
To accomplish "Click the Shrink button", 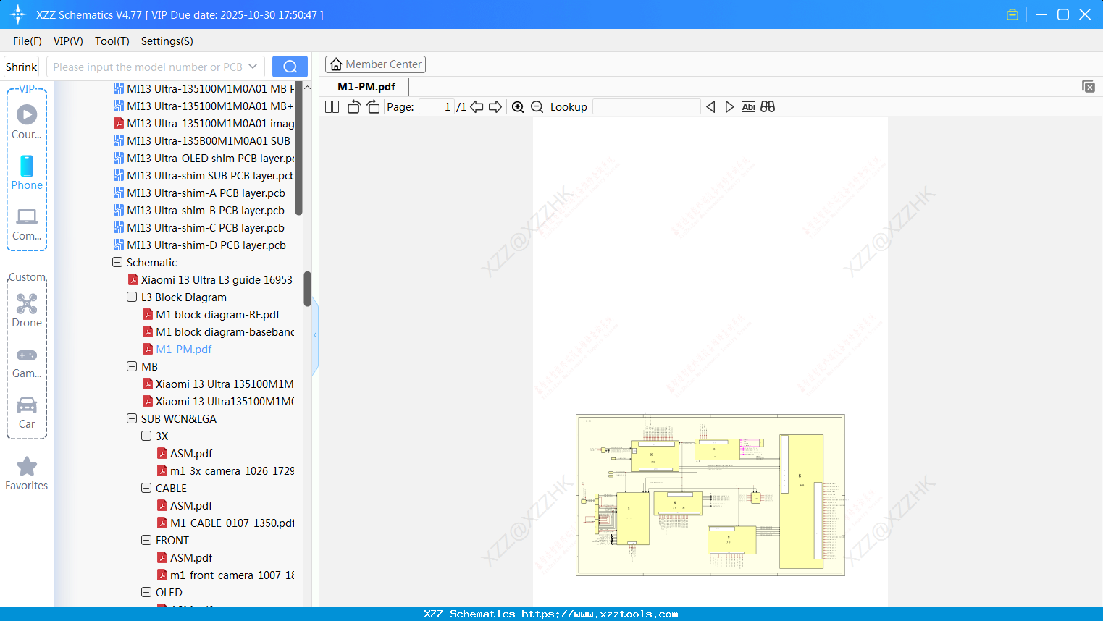I will click(x=22, y=67).
